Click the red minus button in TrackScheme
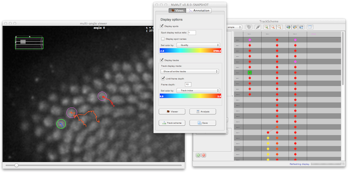Viewport: 349px width, 173px height. point(204,155)
